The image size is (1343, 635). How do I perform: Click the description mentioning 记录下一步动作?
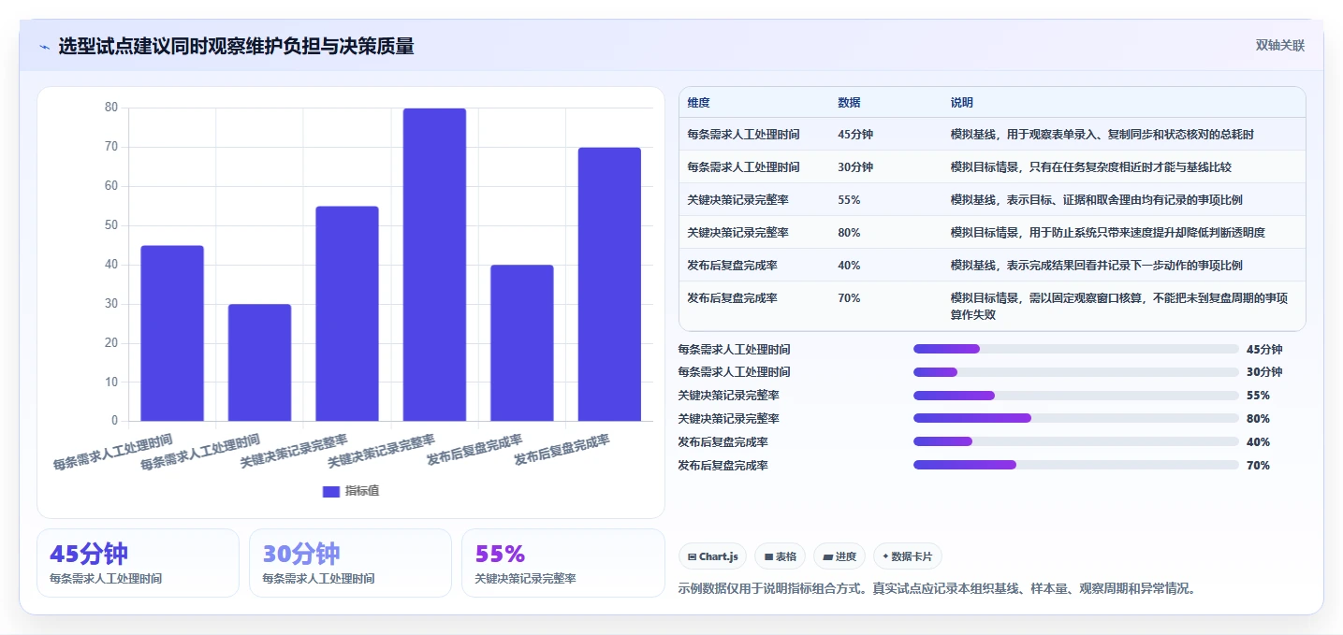[x=1096, y=266]
